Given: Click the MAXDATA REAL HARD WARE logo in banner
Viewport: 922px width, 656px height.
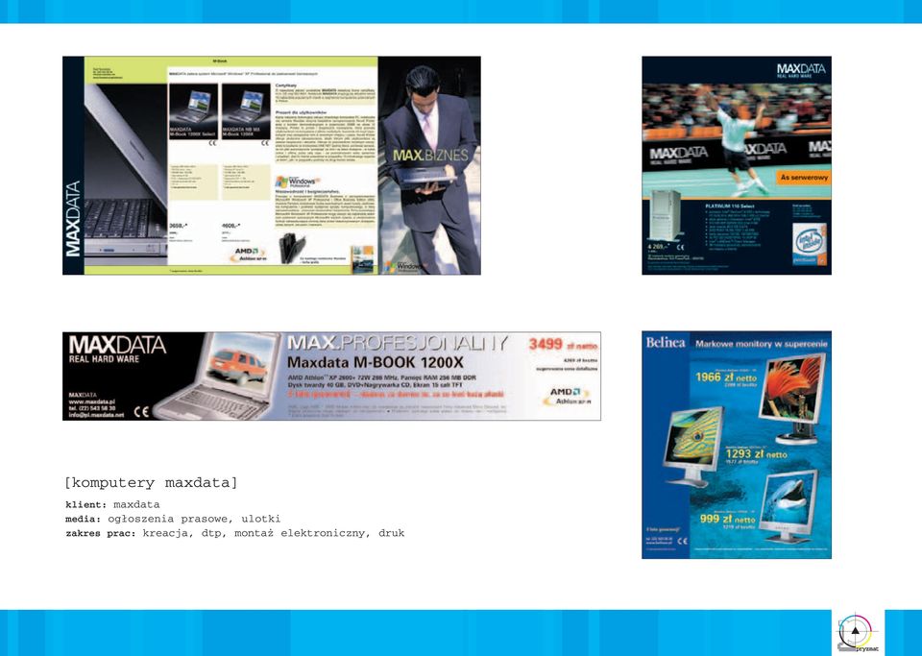Looking at the screenshot, I should click(117, 350).
